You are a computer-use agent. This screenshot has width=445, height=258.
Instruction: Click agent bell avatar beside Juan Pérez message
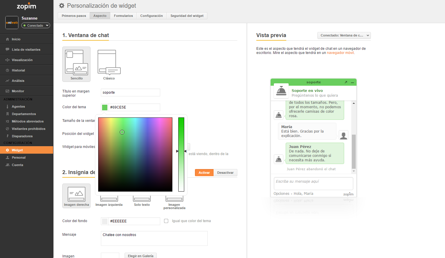279,159
